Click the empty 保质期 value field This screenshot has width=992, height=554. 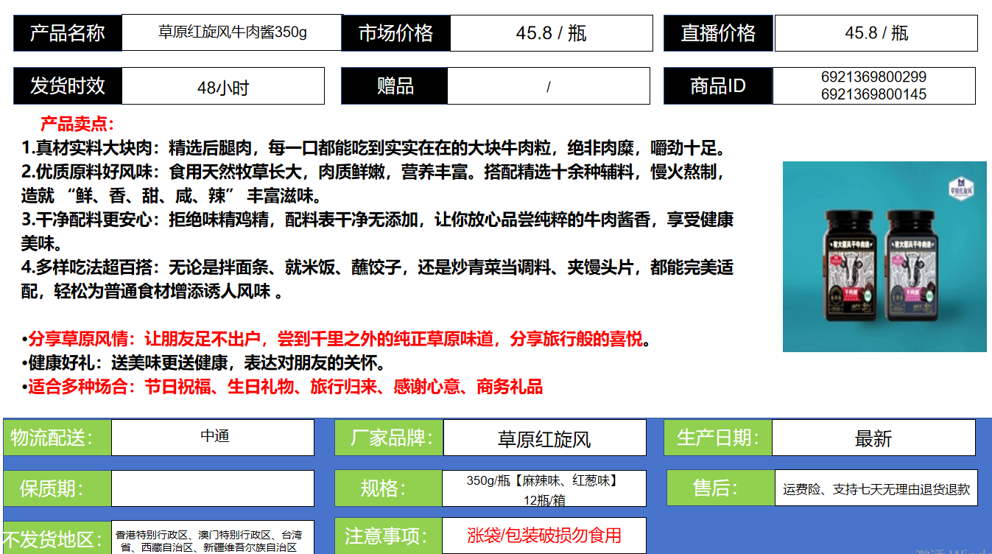(x=212, y=488)
